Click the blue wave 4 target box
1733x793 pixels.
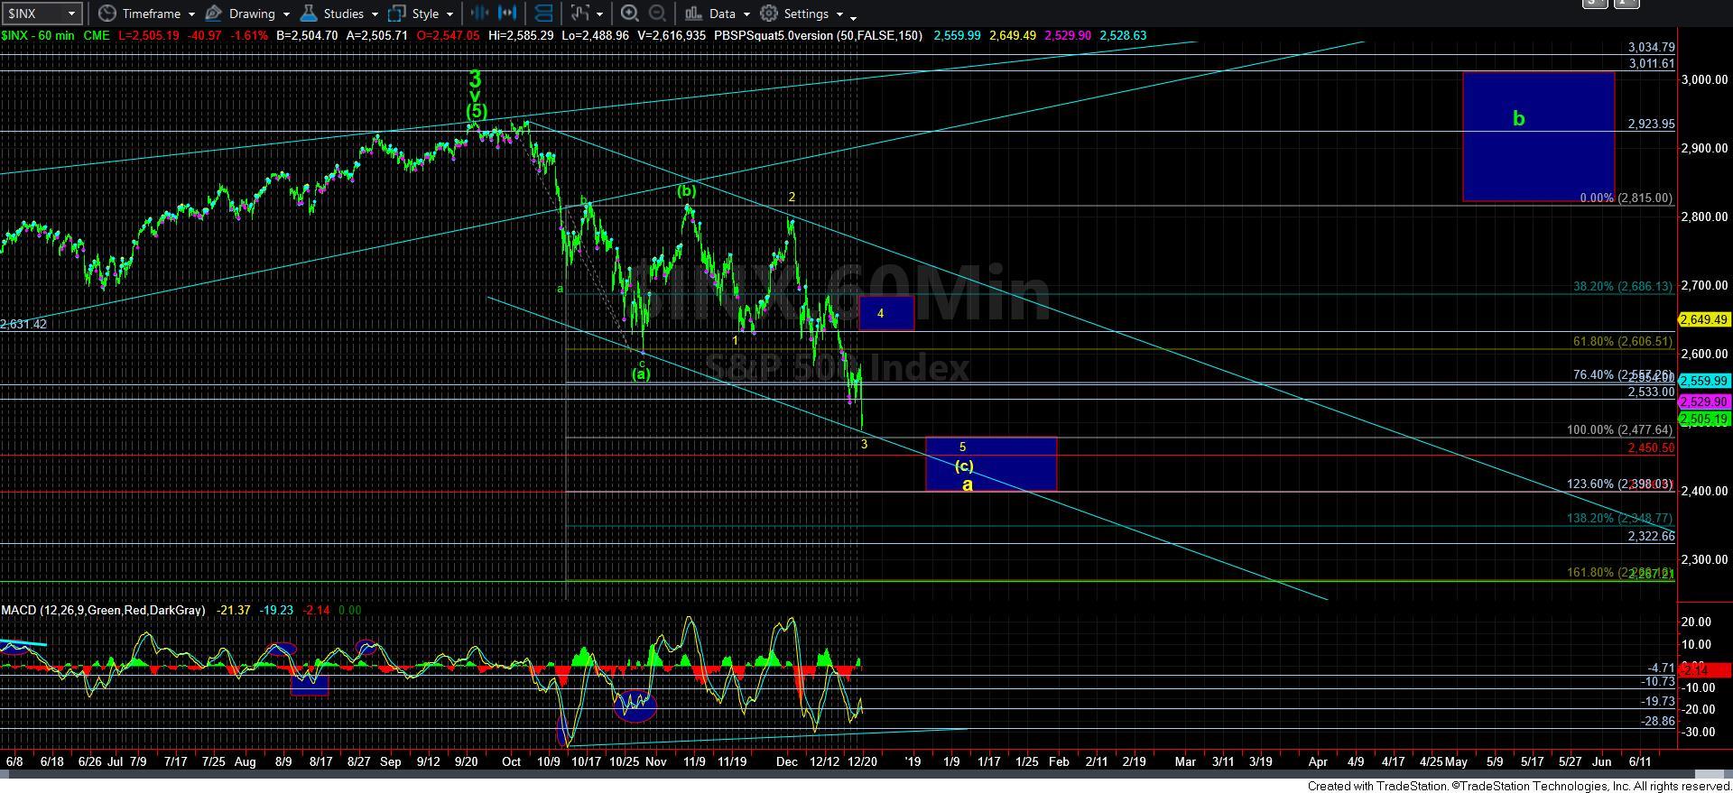pos(885,313)
